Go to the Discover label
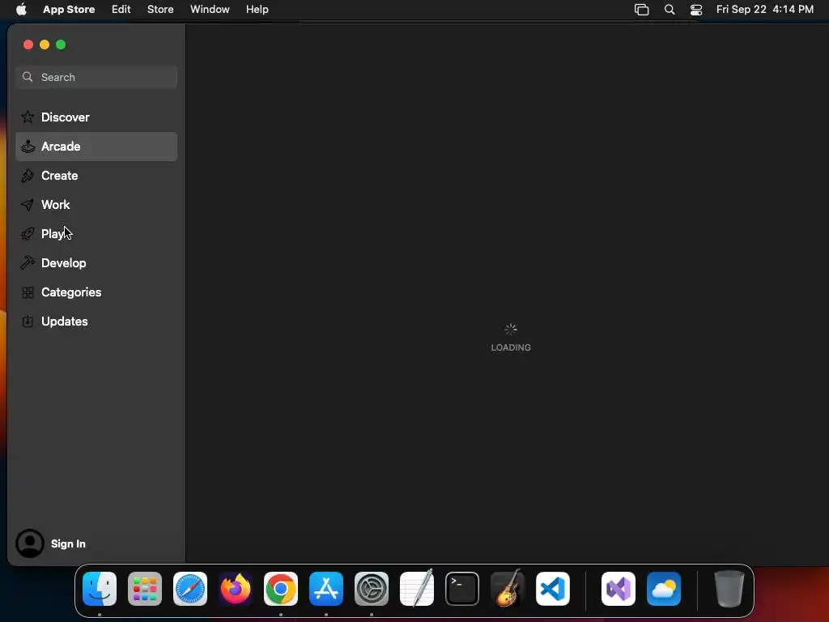The image size is (829, 622). 65,117
